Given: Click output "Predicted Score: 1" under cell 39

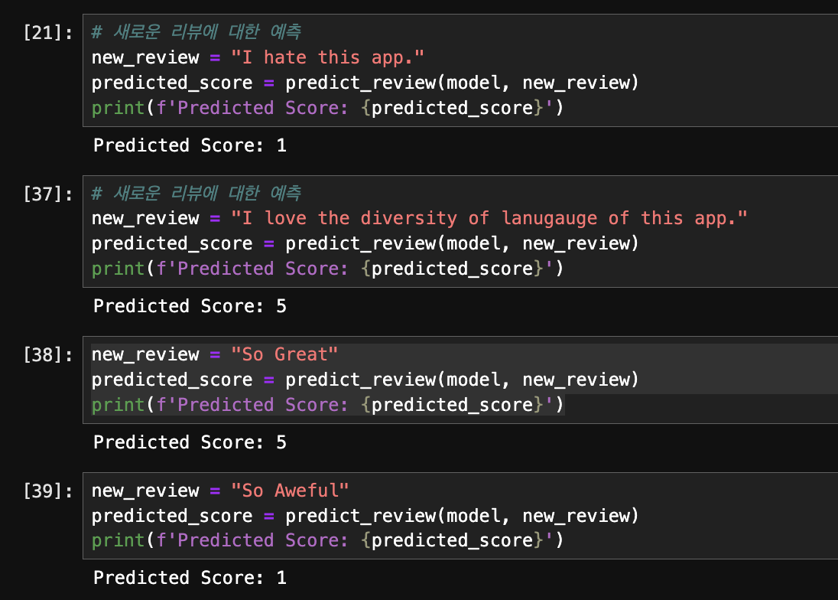Looking at the screenshot, I should pyautogui.click(x=190, y=578).
